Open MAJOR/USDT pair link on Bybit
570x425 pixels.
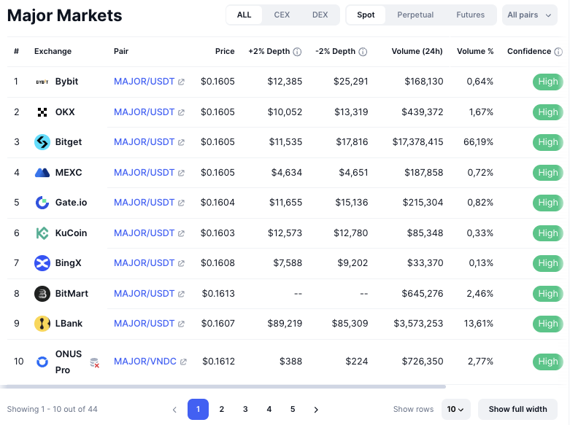pos(145,82)
